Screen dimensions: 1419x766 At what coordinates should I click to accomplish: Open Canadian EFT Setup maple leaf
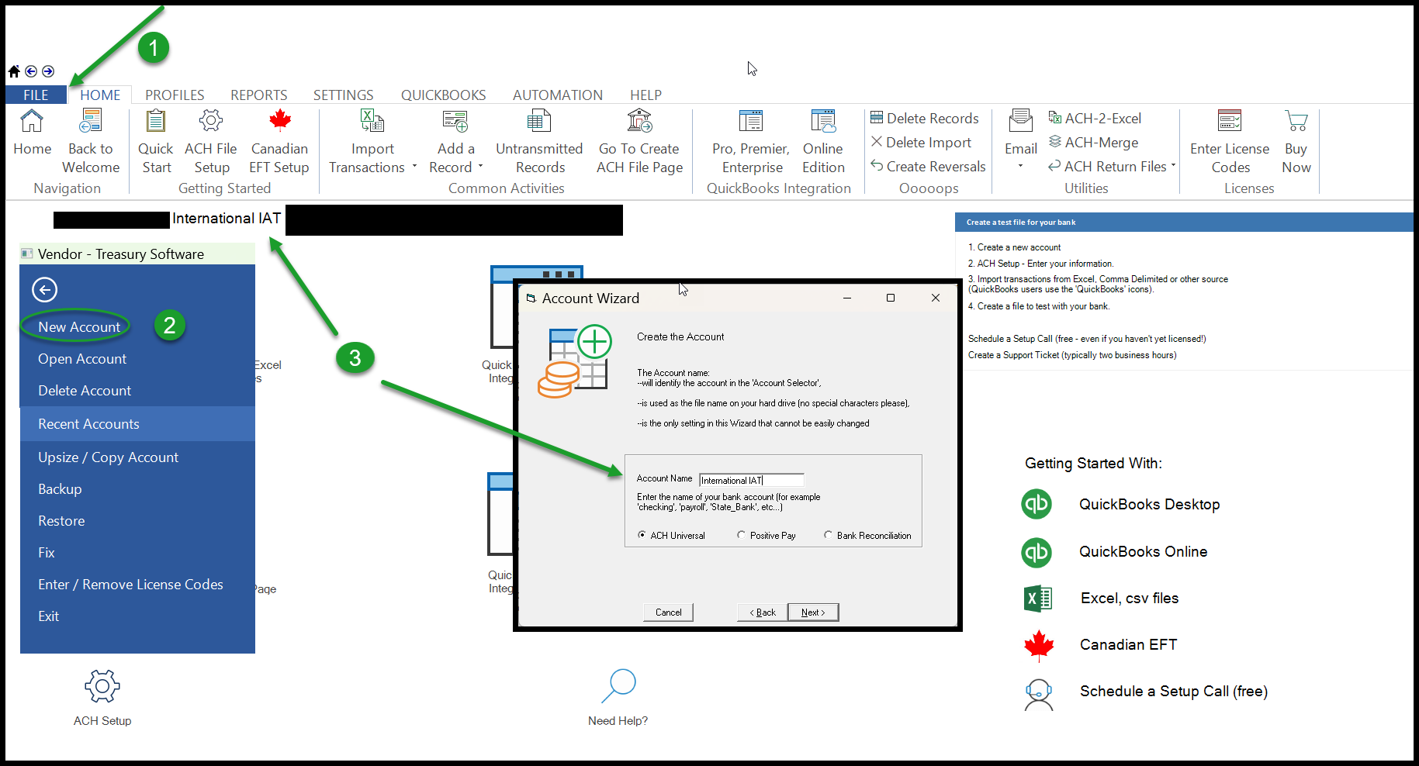[279, 122]
